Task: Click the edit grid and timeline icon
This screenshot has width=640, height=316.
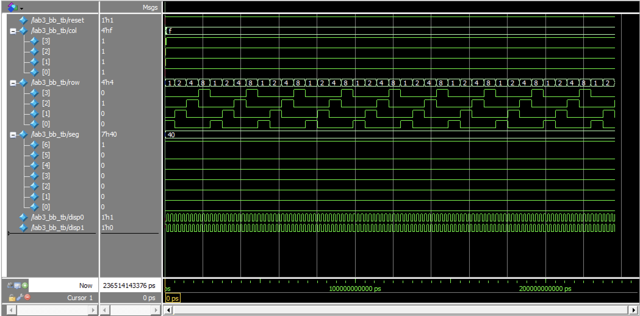Action: tap(17, 285)
